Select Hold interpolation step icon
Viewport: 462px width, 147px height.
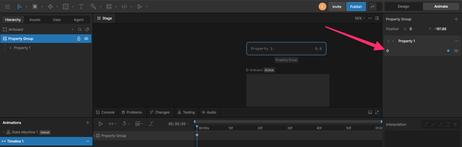[426, 125]
